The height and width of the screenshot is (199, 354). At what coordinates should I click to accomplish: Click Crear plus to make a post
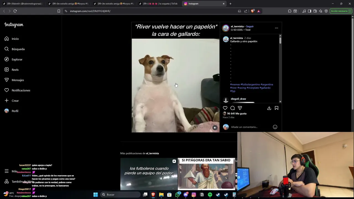12,101
